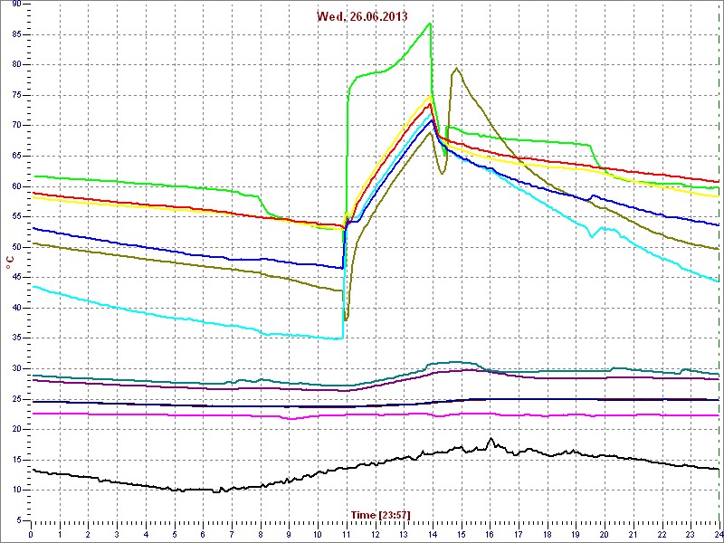This screenshot has height=543, width=724.
Task: Click hour 21 on the time axis
Action: [632, 535]
